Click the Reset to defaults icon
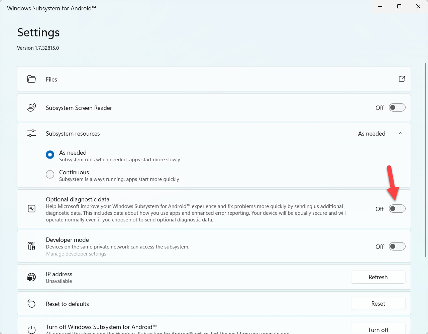The height and width of the screenshot is (334, 428). coord(31,304)
